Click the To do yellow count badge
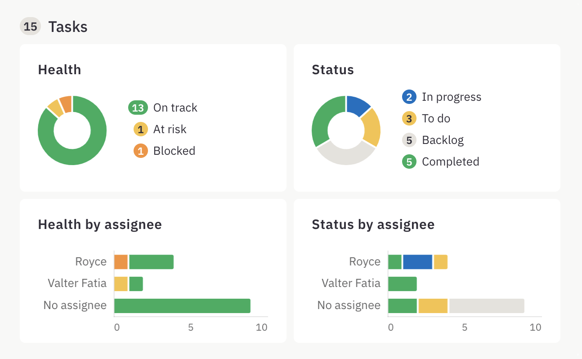This screenshot has height=359, width=582. 409,118
